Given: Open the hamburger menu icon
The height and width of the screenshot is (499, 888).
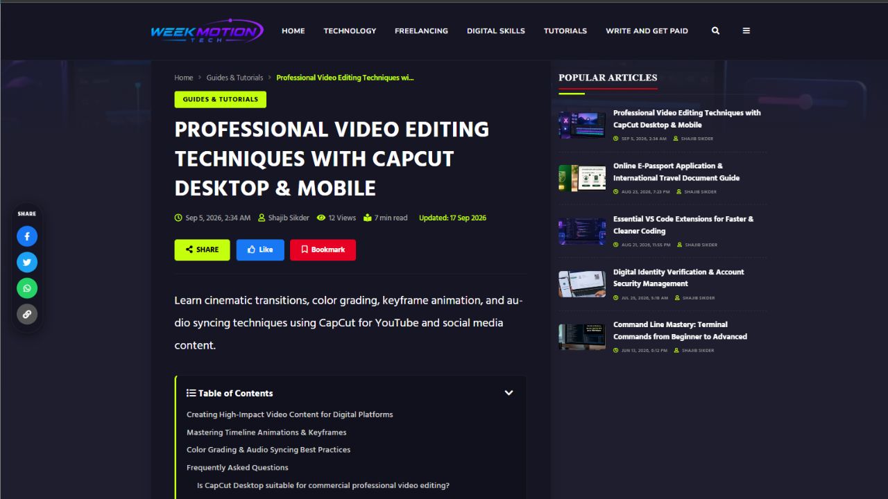Looking at the screenshot, I should (746, 30).
